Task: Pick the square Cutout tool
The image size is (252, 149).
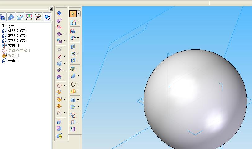Action: (73, 47)
